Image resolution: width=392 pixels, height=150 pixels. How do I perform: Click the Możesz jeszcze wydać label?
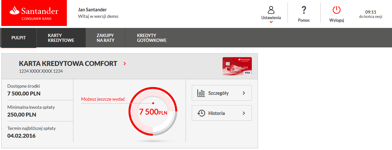(x=103, y=99)
